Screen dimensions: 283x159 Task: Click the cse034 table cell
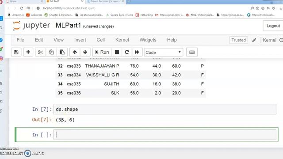coord(74,75)
